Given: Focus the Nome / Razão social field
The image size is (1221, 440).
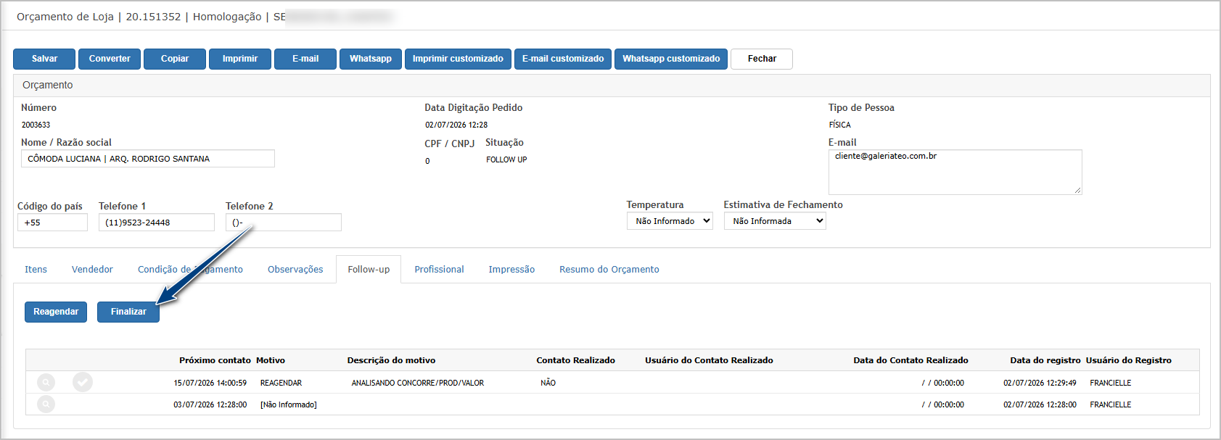Looking at the screenshot, I should click(x=148, y=159).
